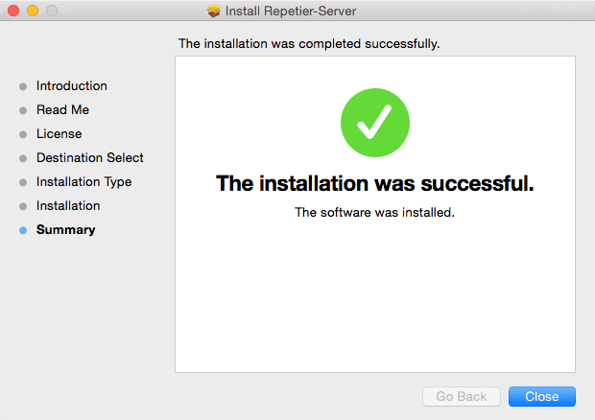595x420 pixels.
Task: Select the Installation Type step label
Action: coord(84,182)
